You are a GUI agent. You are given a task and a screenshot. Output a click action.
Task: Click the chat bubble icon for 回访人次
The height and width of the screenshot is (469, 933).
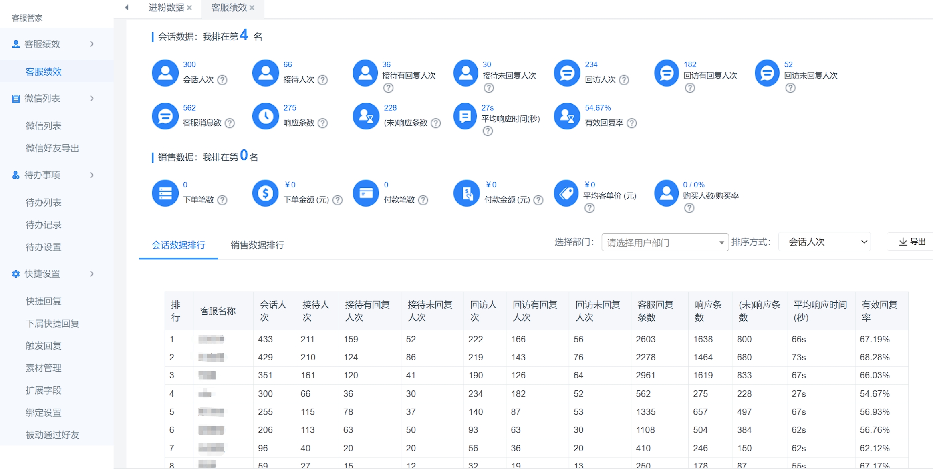click(566, 73)
